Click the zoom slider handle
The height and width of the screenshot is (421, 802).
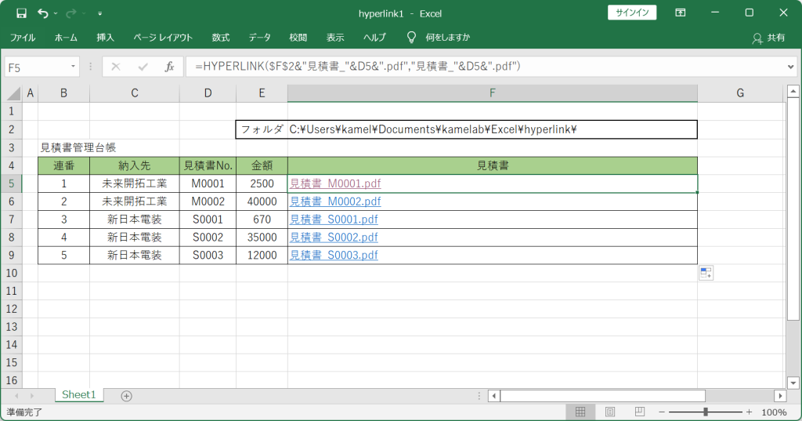pyautogui.click(x=706, y=412)
